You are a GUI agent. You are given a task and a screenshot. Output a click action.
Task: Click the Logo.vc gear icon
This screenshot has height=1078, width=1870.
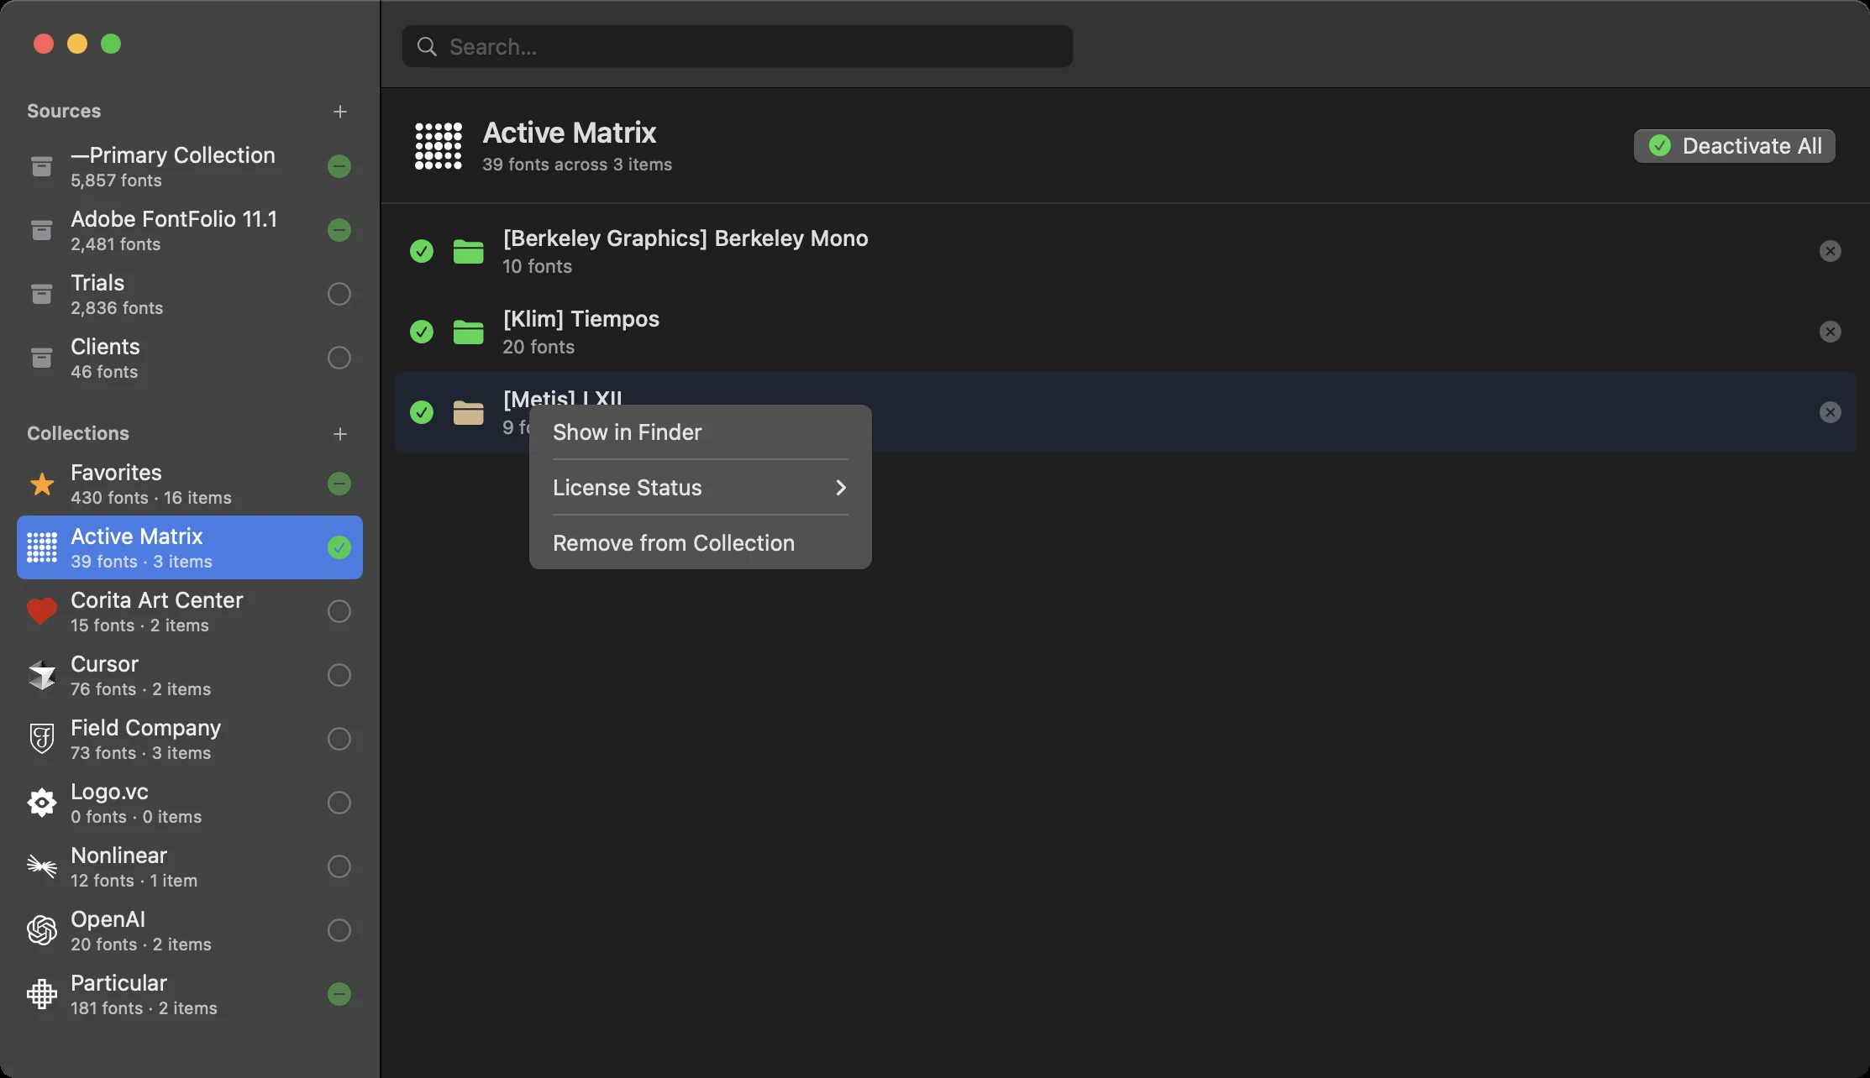tap(42, 803)
